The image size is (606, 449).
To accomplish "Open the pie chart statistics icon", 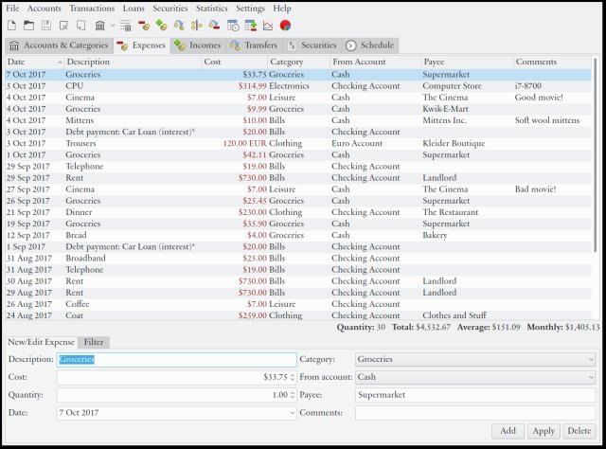I will [285, 25].
